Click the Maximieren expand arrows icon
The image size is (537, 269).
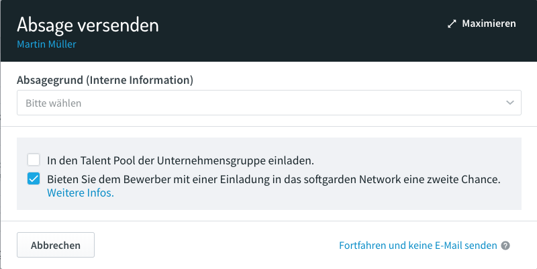[x=452, y=23]
